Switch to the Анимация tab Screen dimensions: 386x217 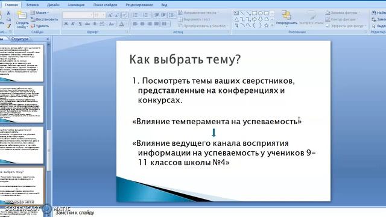pos(76,5)
